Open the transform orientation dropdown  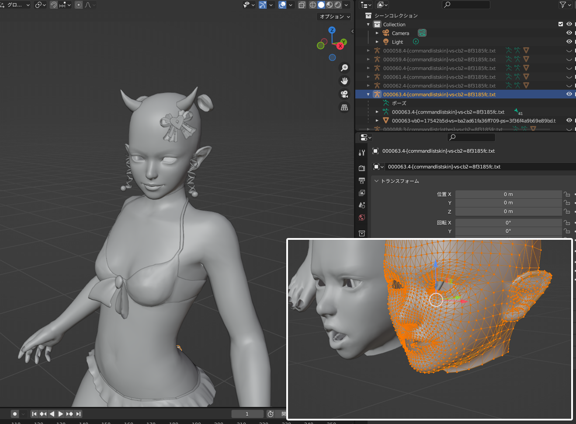coord(15,5)
